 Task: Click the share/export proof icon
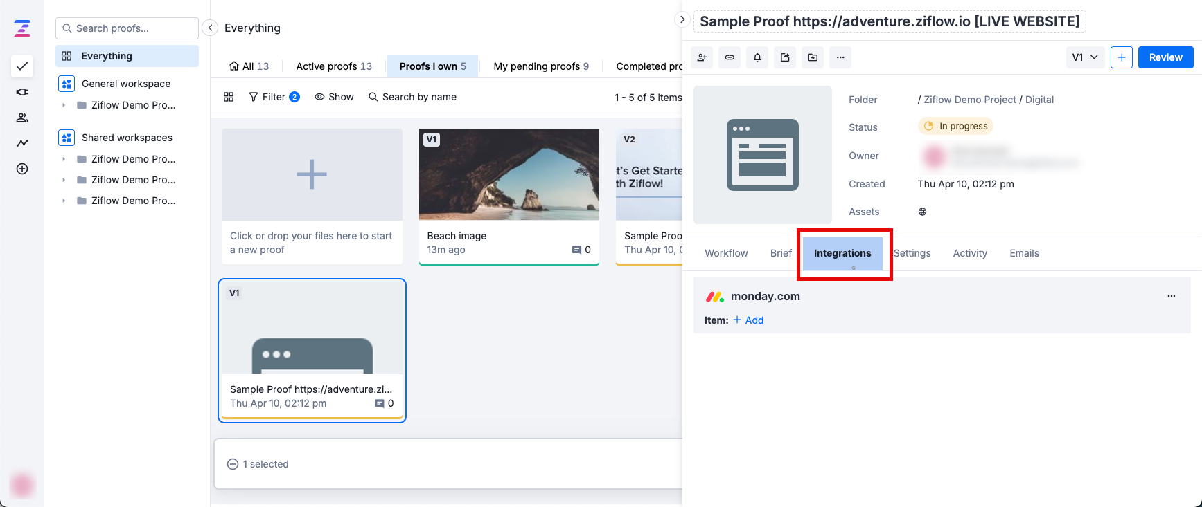pos(785,57)
